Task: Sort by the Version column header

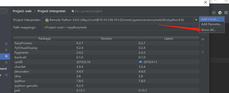Action: tap(106, 38)
